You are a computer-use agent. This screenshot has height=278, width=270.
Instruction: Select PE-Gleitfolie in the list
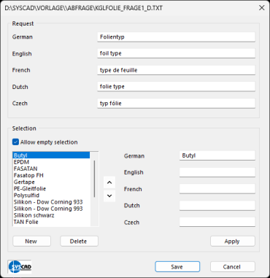coord(51,188)
